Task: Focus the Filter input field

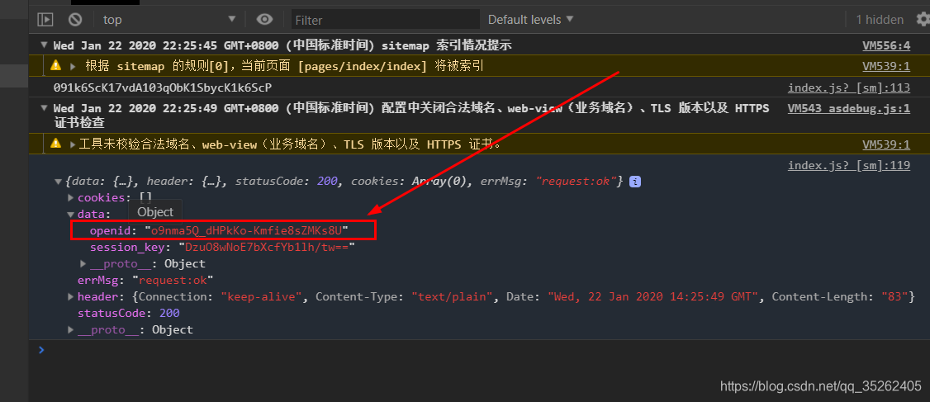Action: point(385,20)
